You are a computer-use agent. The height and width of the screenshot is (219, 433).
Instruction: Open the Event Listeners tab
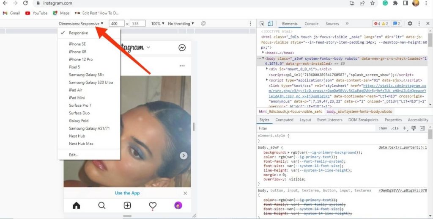329,120
